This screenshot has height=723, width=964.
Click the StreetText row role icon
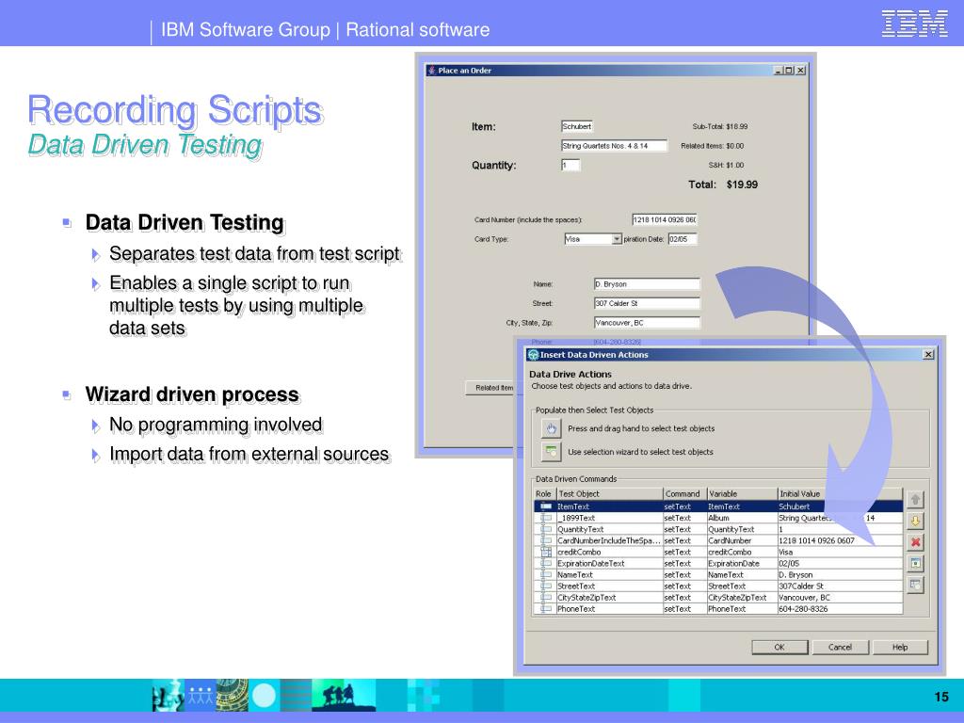click(x=545, y=586)
